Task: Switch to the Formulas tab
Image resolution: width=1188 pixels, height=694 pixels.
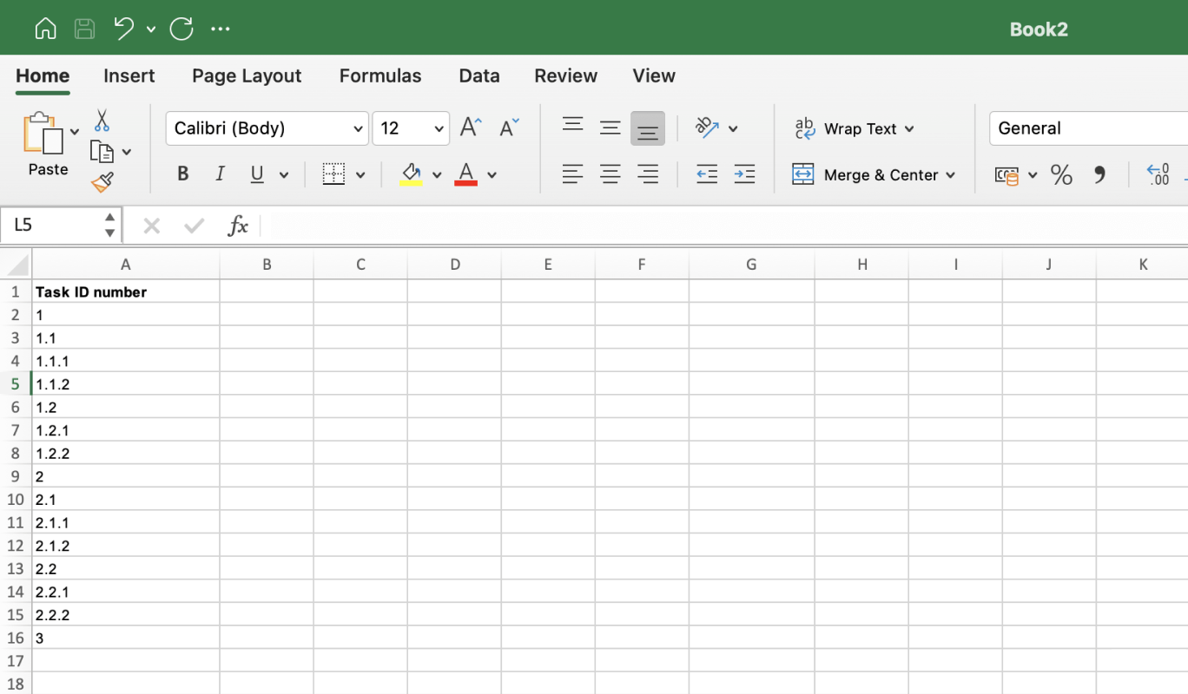Action: tap(380, 76)
